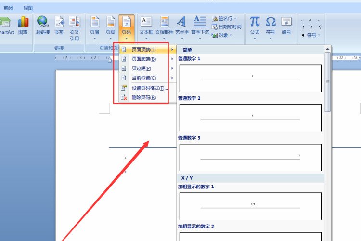The width and height of the screenshot is (361, 241).
Task: Expand the 页面底端 submenu arrow
Action: click(172, 59)
